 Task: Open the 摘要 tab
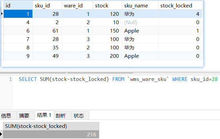tap(24, 115)
